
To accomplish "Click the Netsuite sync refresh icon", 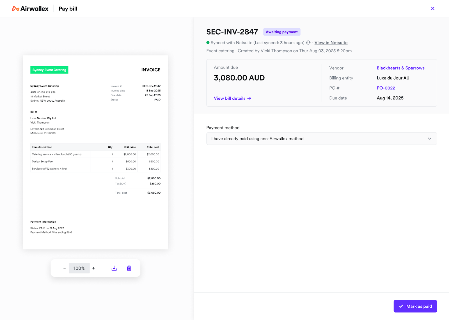I will (x=308, y=43).
